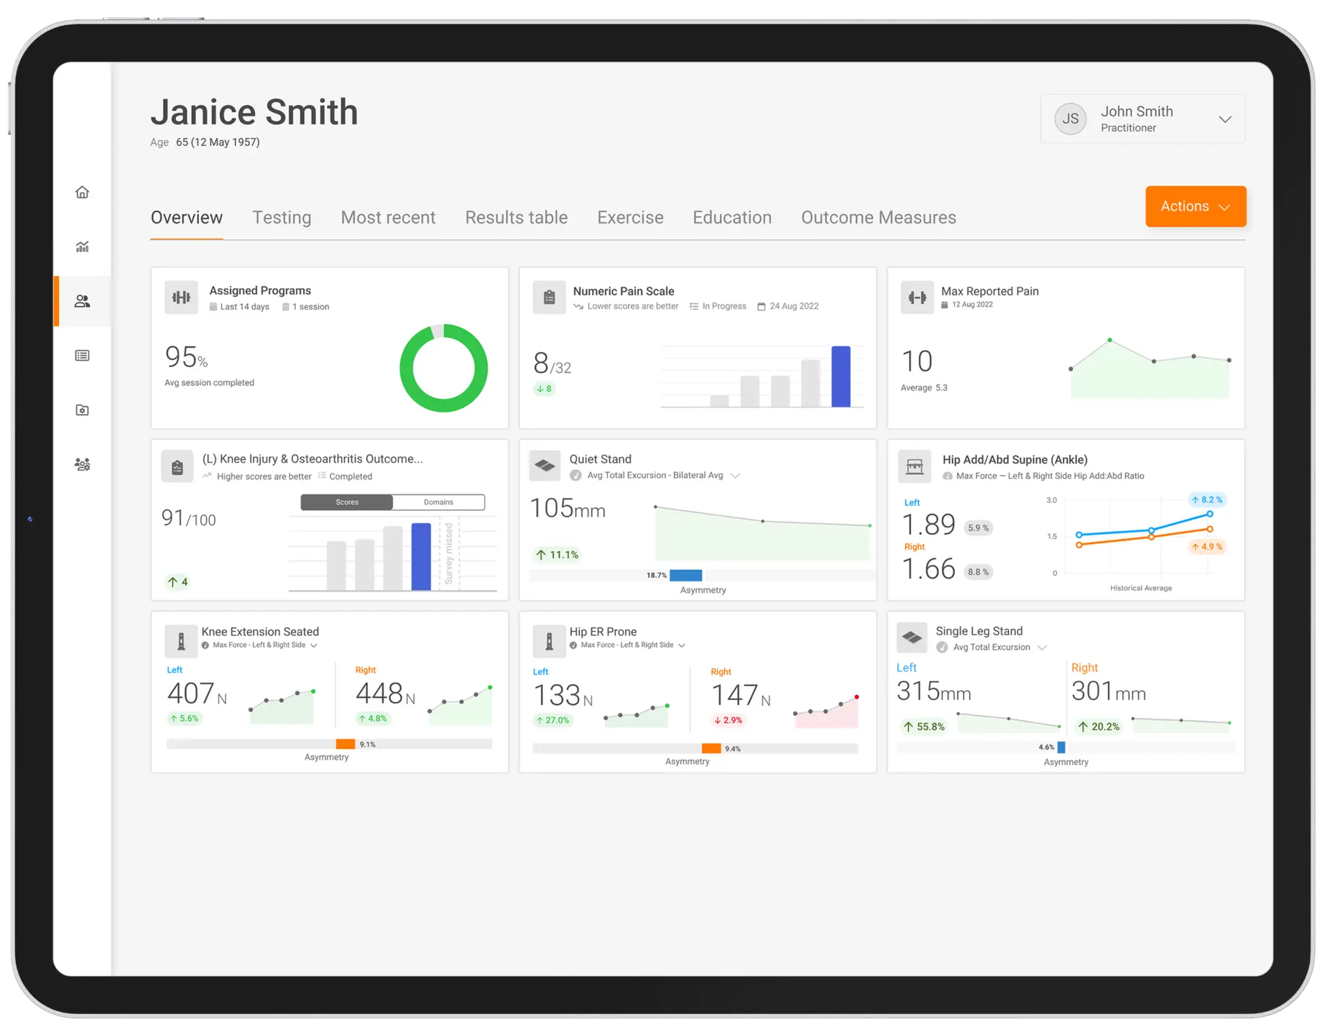1330x1032 pixels.
Task: Open the Actions menu
Action: point(1195,206)
